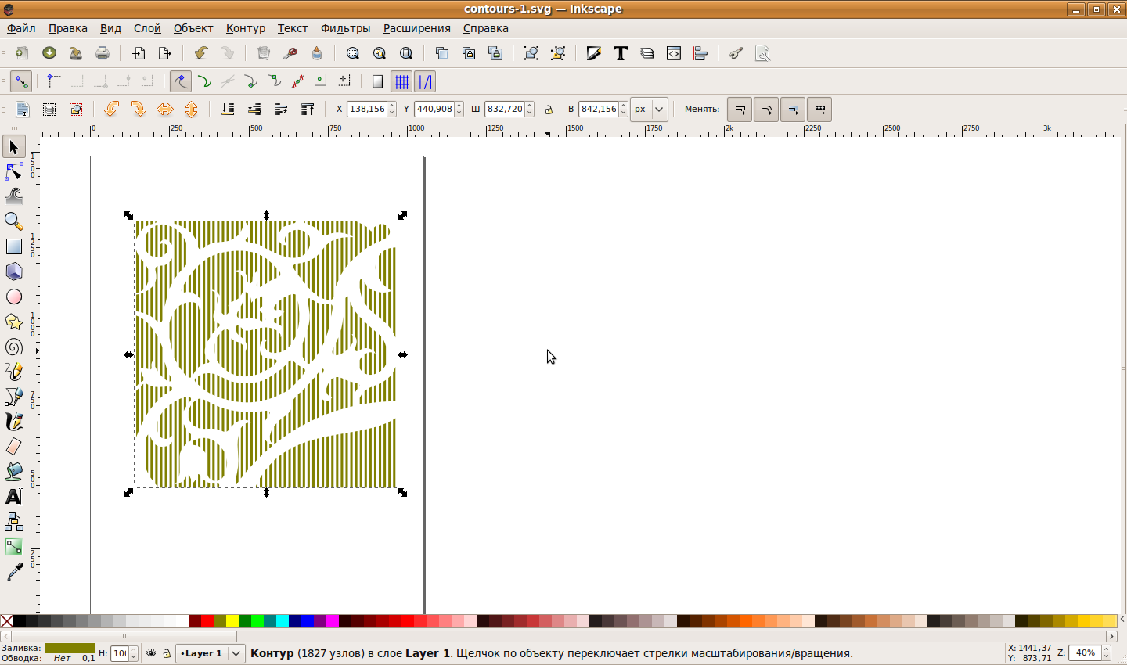Group selected objects icon
1127x665 pixels.
[x=531, y=53]
